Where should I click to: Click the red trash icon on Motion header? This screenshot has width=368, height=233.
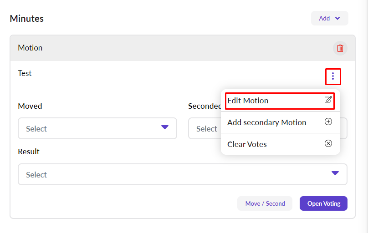click(x=340, y=48)
